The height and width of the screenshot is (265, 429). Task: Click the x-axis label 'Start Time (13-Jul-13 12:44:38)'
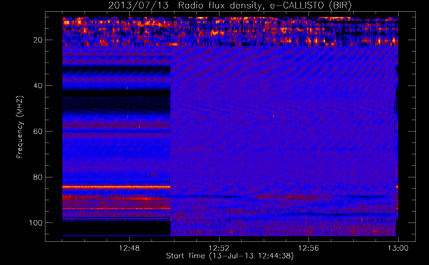(x=230, y=256)
